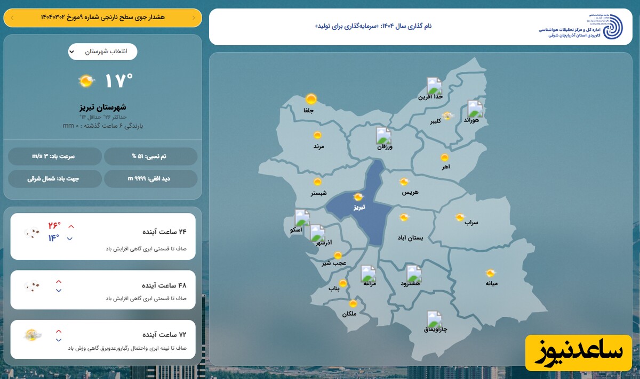Open the county selection dropdown (انتخاب شهرستان)
Viewport: 640px width, 379px height.
tap(102, 52)
